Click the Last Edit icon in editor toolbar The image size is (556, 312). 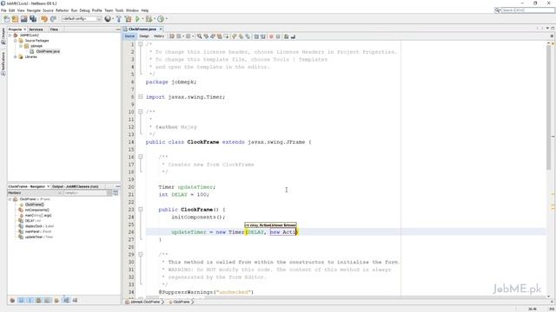click(x=172, y=36)
